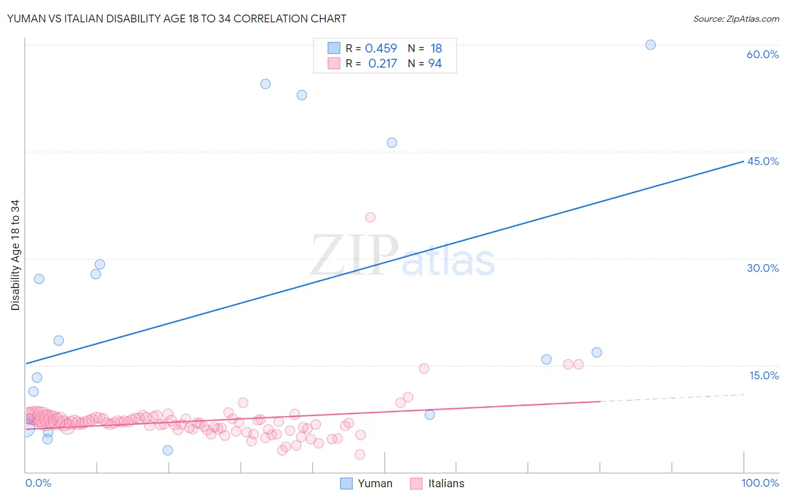Click the N = 94 value in legend
This screenshot has height=499, width=786.
pyautogui.click(x=425, y=63)
